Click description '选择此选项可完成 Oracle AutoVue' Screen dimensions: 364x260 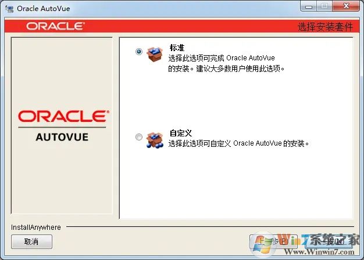point(222,58)
